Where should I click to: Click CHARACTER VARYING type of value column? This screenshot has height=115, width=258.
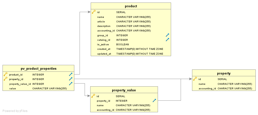tap(50, 89)
